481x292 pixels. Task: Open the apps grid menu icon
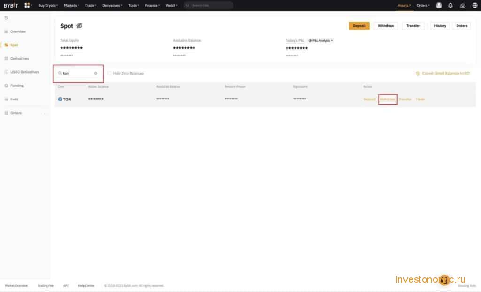tap(27, 5)
